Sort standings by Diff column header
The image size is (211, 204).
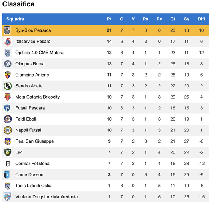(x=201, y=19)
